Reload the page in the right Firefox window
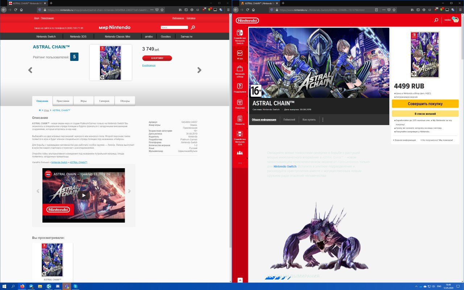Viewport: 464px width, 290px height. click(x=247, y=9)
